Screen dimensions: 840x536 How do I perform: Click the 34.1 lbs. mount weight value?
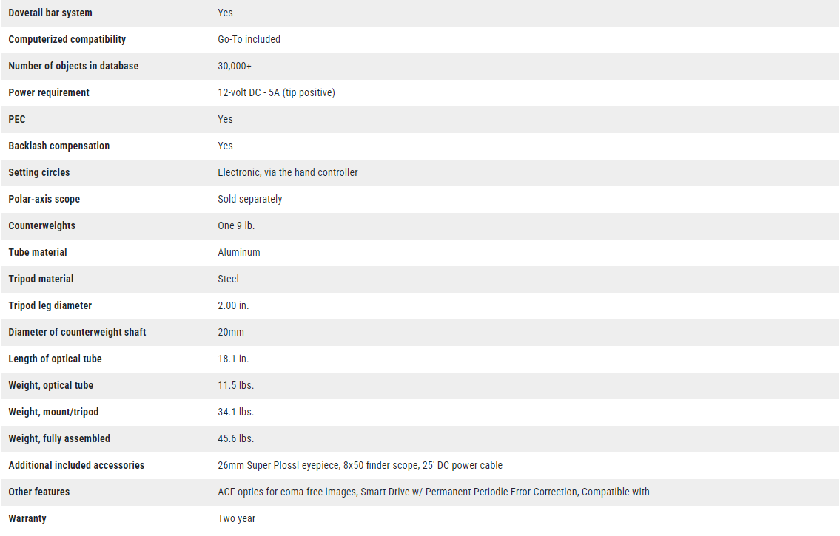235,413
